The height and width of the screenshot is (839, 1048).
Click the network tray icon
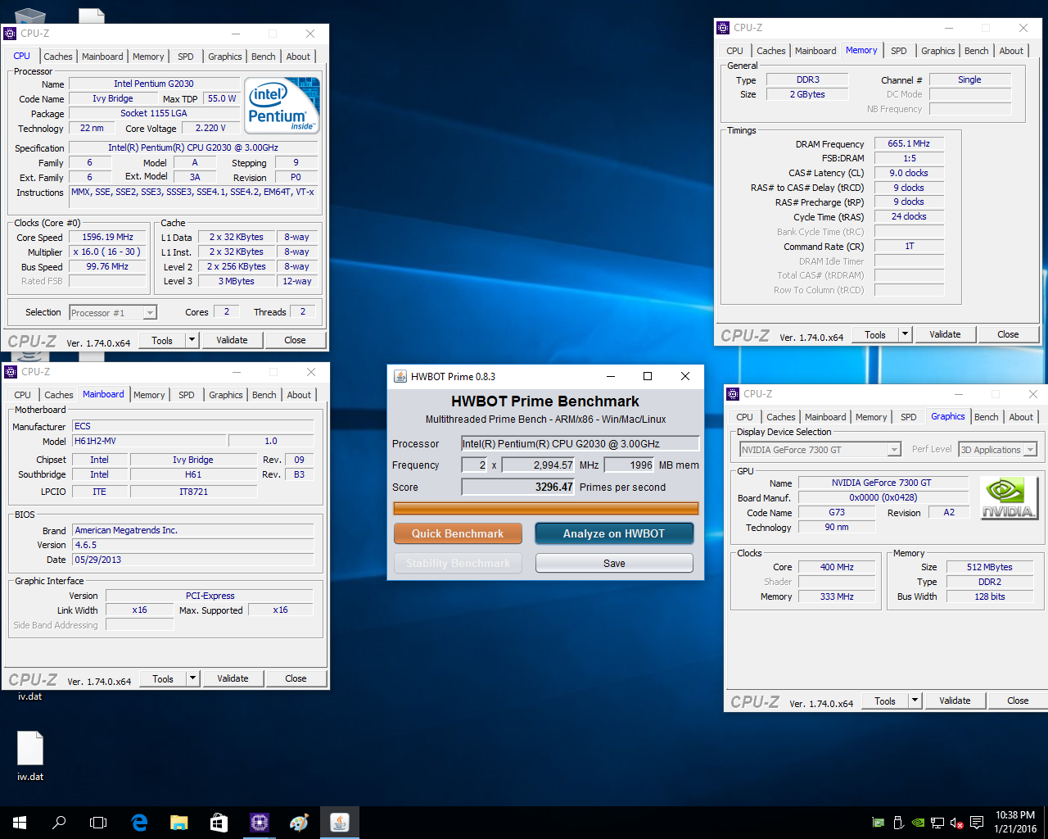937,823
